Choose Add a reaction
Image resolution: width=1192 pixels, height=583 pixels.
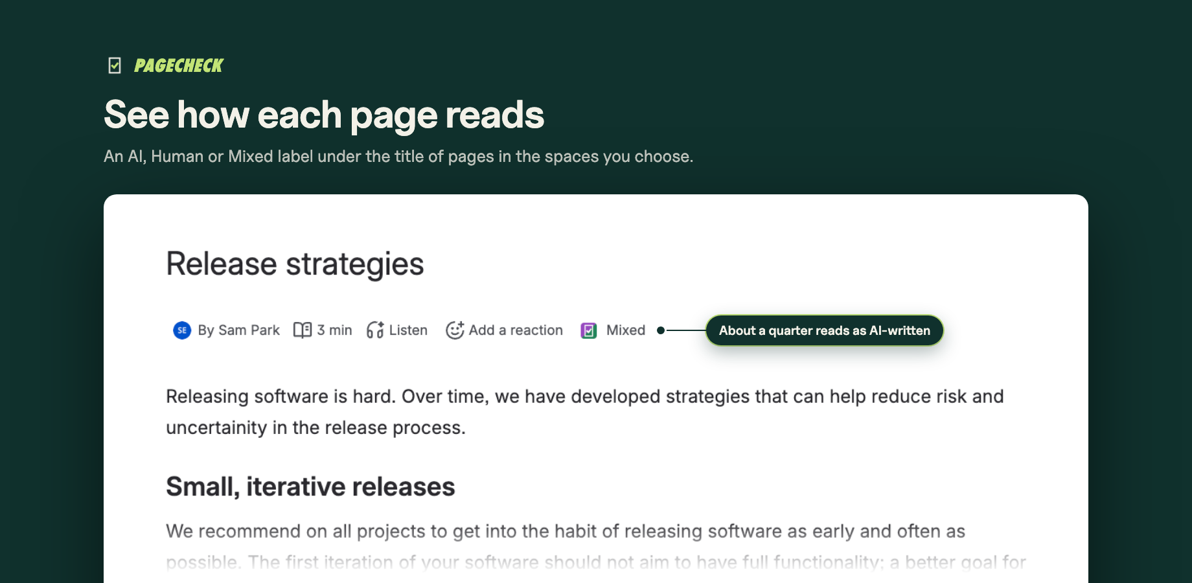pos(516,330)
